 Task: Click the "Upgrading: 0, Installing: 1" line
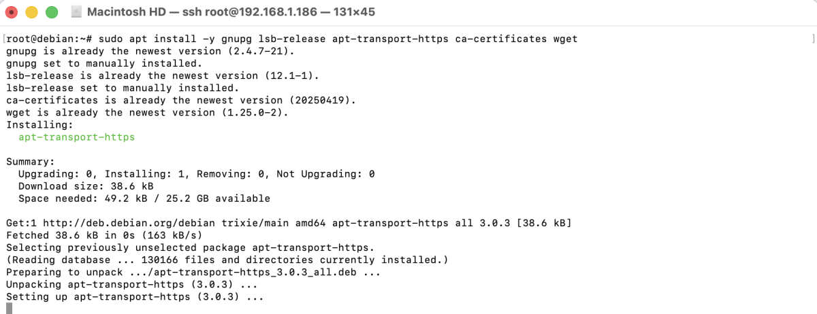tap(196, 174)
